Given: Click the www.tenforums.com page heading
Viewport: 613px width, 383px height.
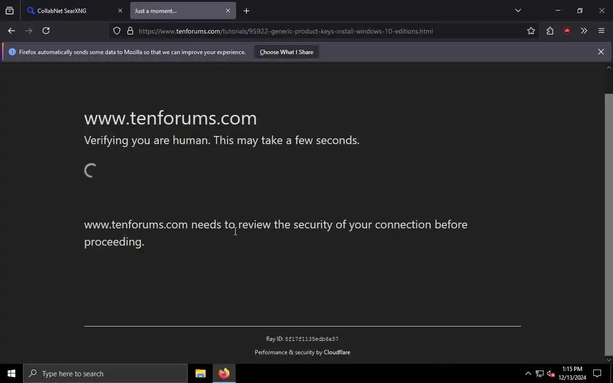Looking at the screenshot, I should coord(170,118).
